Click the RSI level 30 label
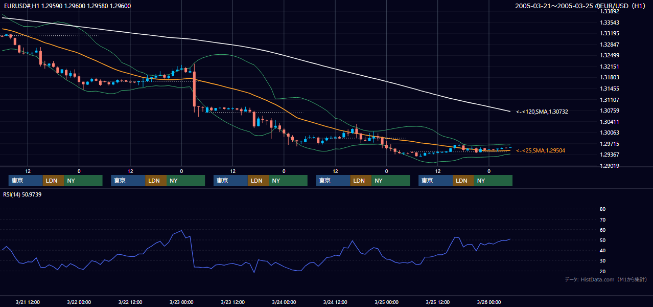Viewport: 653px width, 307px height. point(602,260)
